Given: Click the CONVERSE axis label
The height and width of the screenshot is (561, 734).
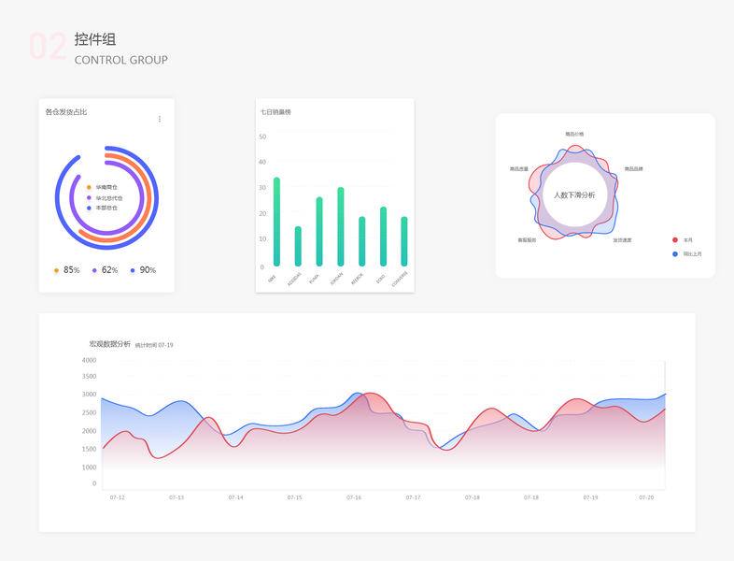Looking at the screenshot, I should click(x=400, y=280).
